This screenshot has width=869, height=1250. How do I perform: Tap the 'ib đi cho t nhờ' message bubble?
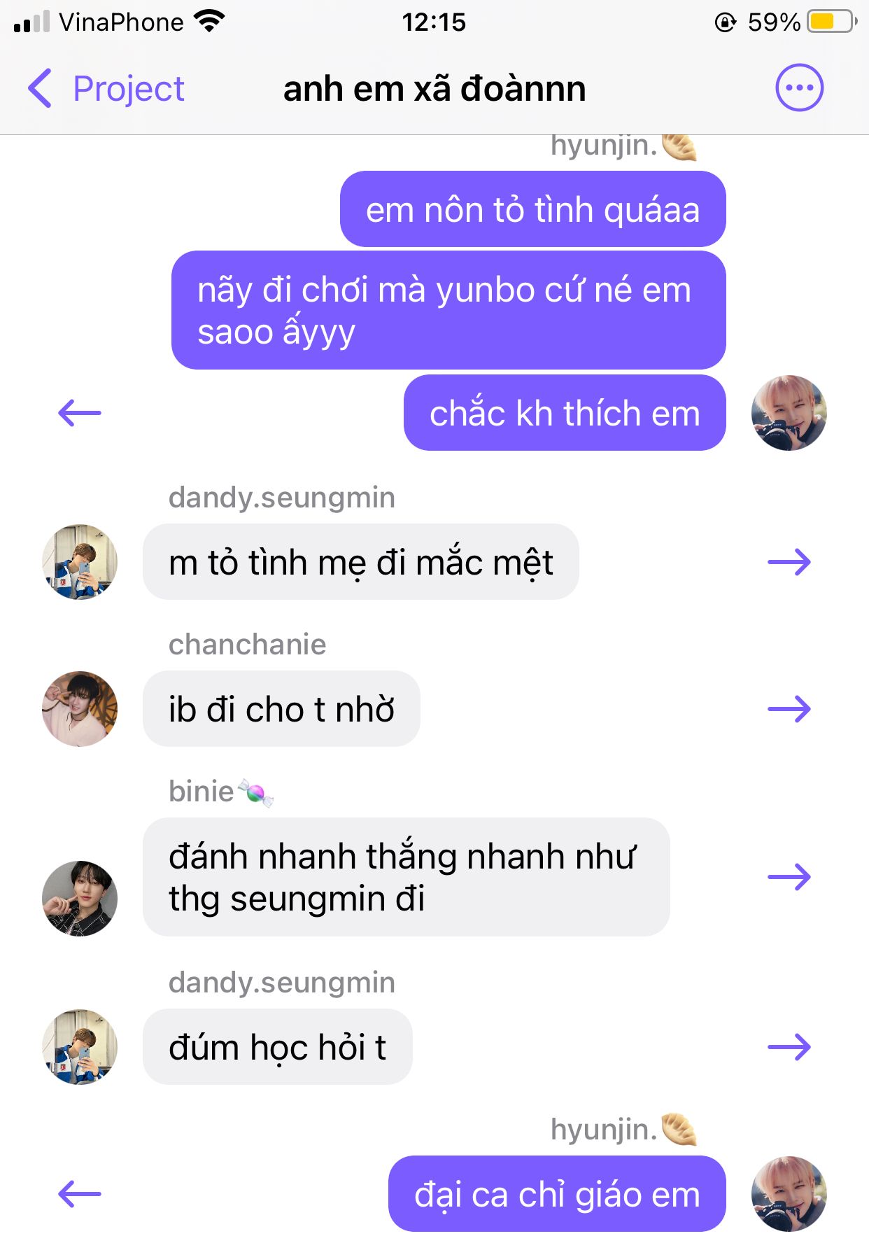pos(281,709)
